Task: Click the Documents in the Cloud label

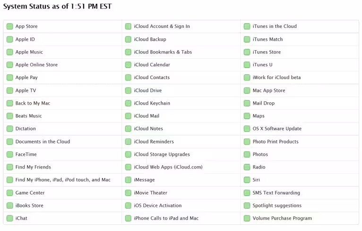Action: click(x=43, y=142)
